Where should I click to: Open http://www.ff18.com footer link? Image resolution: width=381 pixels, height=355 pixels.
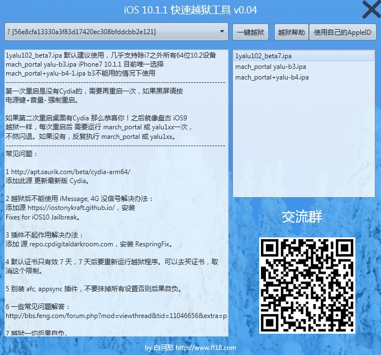(206, 348)
